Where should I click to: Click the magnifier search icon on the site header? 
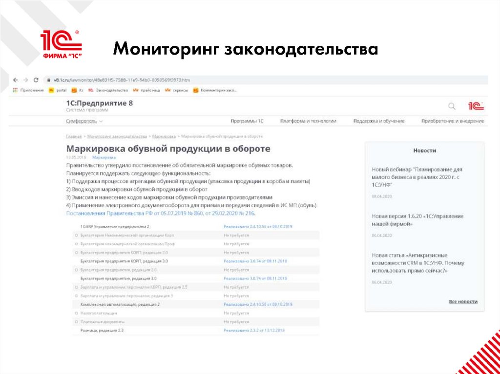point(452,106)
